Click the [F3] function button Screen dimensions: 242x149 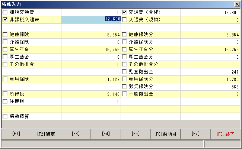click(x=76, y=134)
